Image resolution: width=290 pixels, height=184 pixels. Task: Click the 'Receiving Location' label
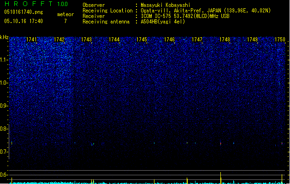[107, 11]
